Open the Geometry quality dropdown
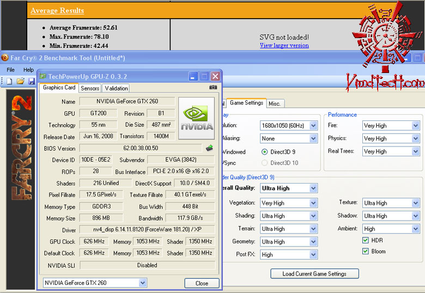The image size is (425, 293). click(289, 242)
